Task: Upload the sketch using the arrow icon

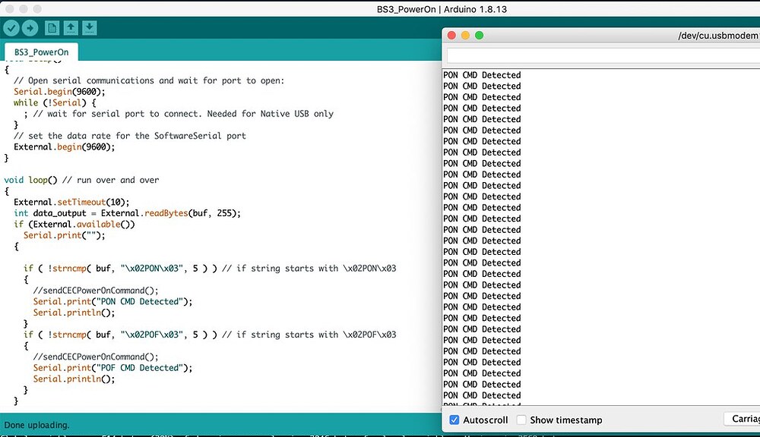Action: click(x=30, y=27)
